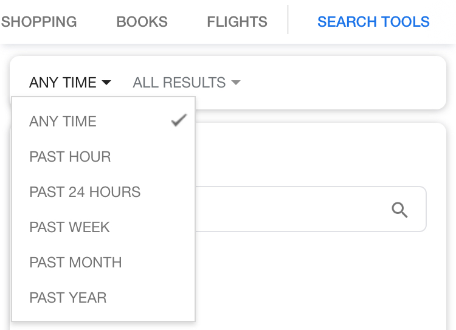This screenshot has height=330, width=456.
Task: Open the ALL RESULTS dropdown
Action: 181,83
